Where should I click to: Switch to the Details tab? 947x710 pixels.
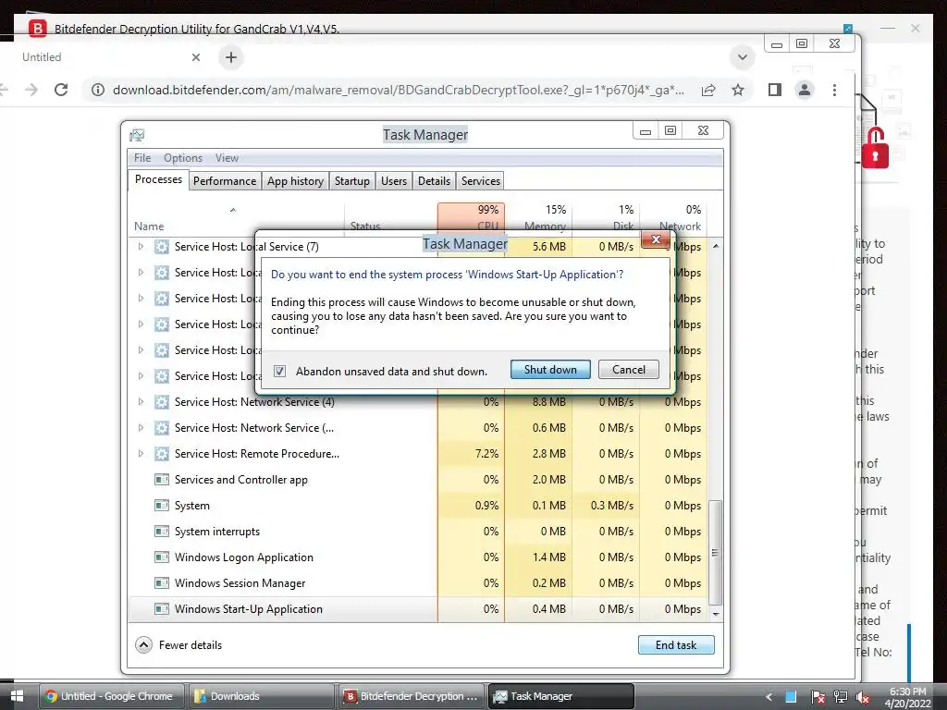[x=434, y=181]
